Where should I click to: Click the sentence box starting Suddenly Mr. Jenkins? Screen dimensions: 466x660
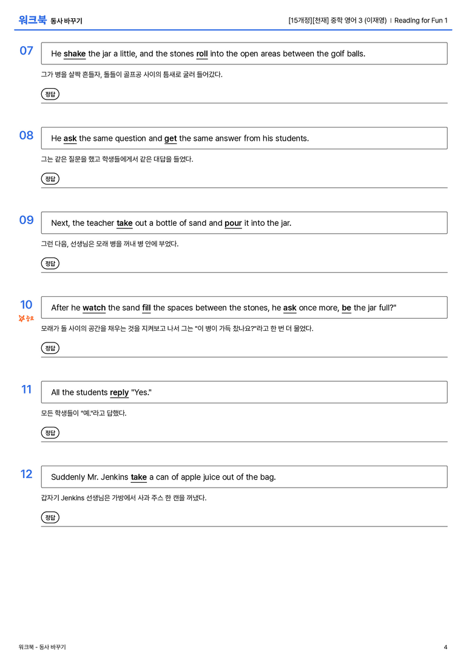pos(244,477)
